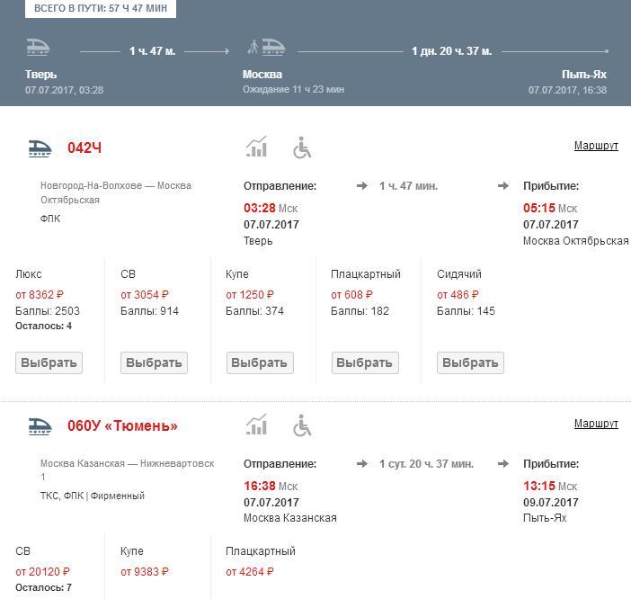
Task: Click Люкс price от 8362 ₽
Action: (x=40, y=295)
